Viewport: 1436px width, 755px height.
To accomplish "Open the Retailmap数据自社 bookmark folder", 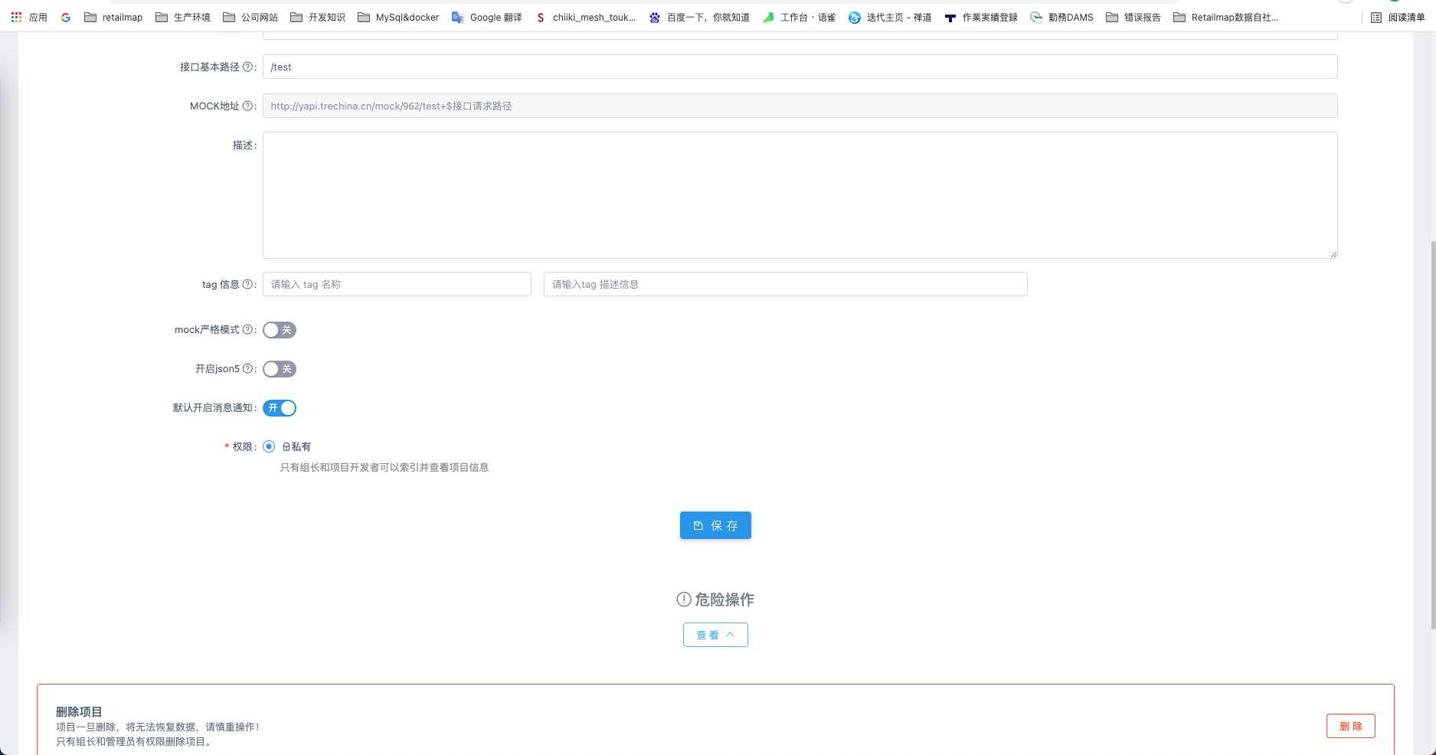I will tap(1225, 17).
